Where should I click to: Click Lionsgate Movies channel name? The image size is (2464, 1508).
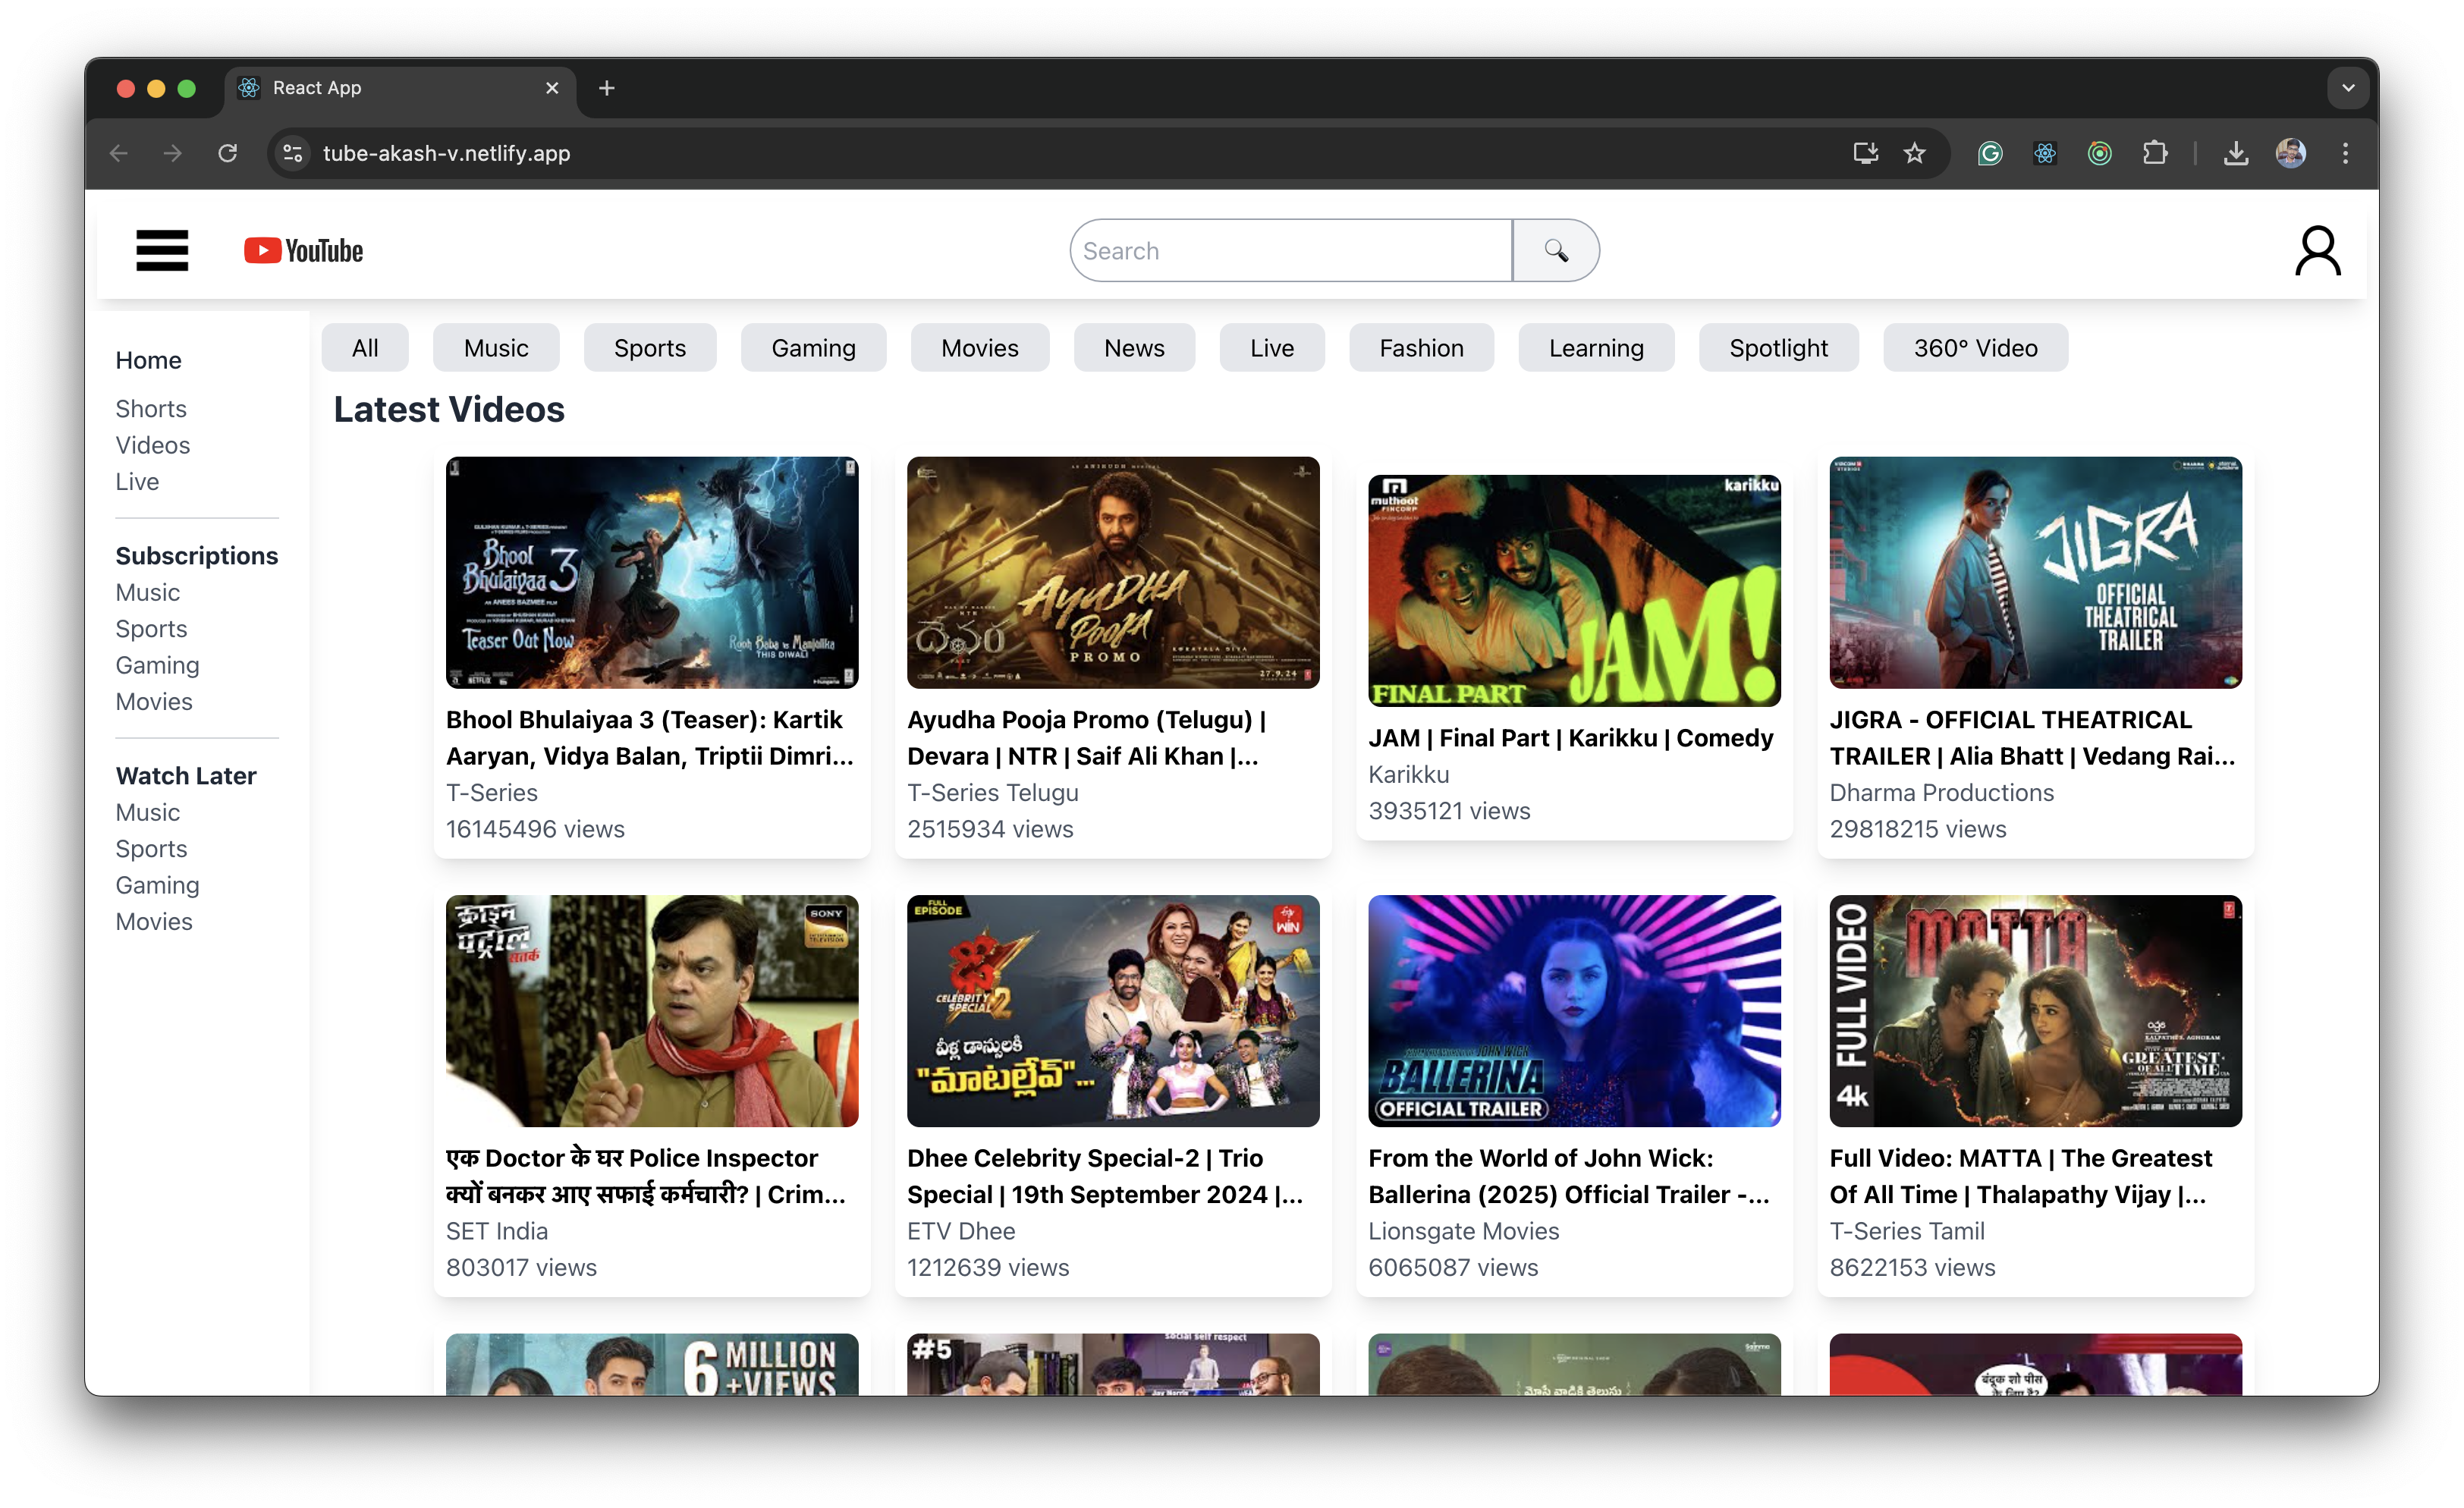[x=1463, y=1231]
